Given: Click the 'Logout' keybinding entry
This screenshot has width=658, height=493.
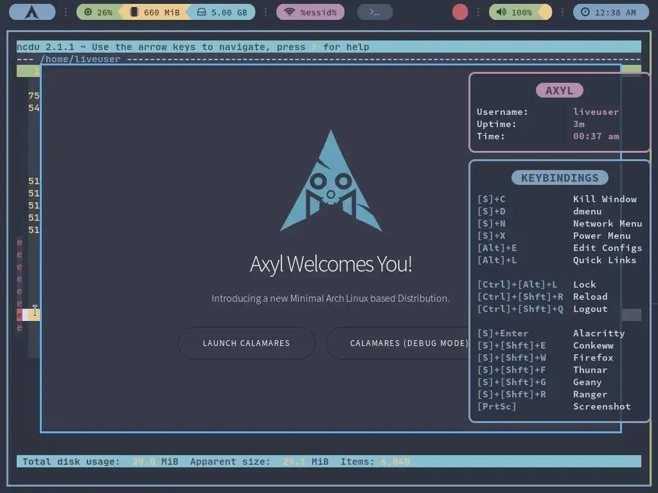Looking at the screenshot, I should tap(590, 309).
